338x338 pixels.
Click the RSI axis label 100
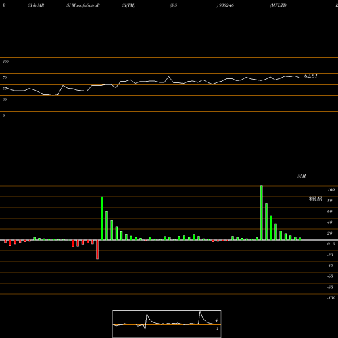[5, 62]
